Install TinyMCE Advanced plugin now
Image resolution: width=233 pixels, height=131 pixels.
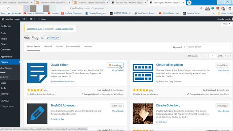click(x=116, y=106)
